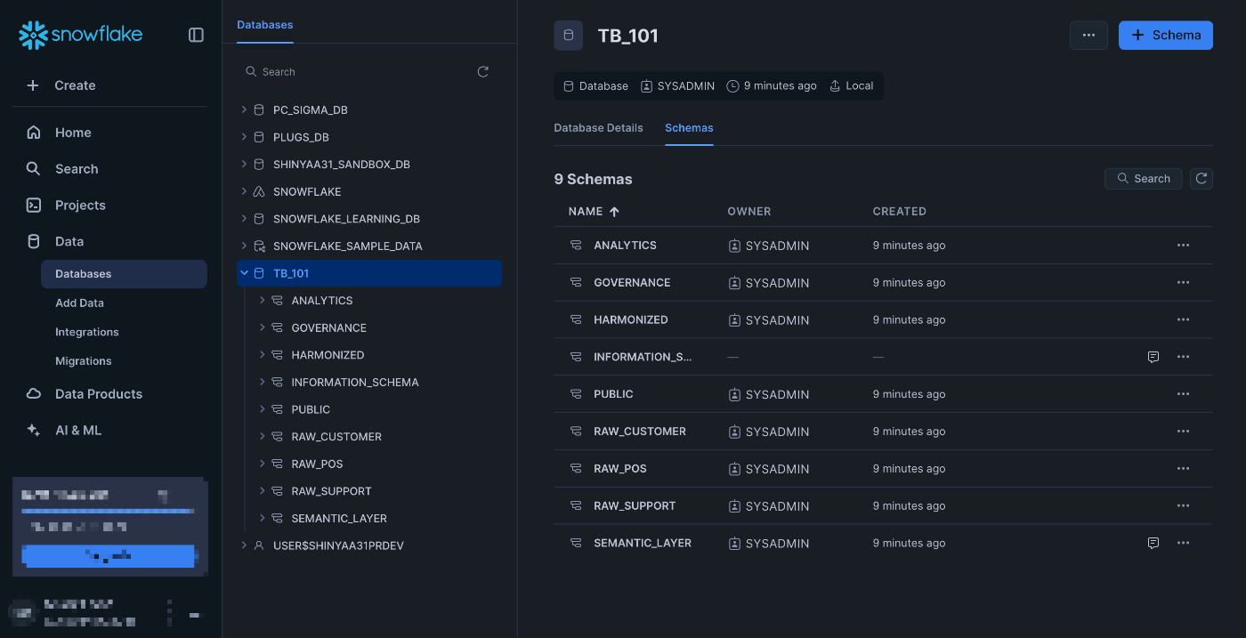Expand RAW_POS schema in tree

pyautogui.click(x=263, y=464)
